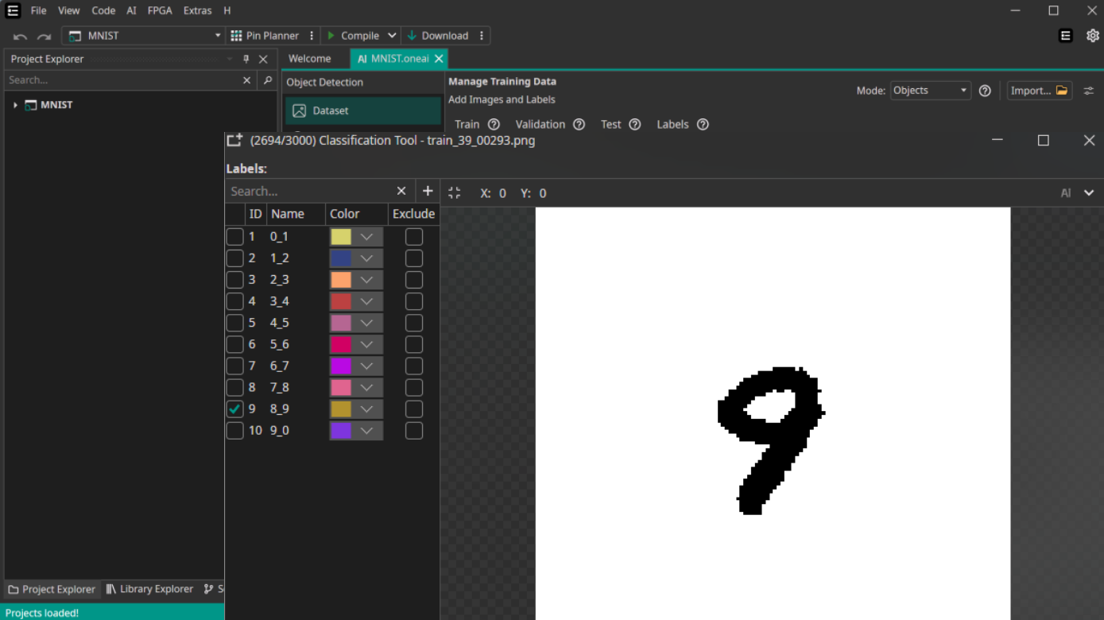The image size is (1104, 620).
Task: Enable Exclude checkbox for label 3_4
Action: point(414,301)
